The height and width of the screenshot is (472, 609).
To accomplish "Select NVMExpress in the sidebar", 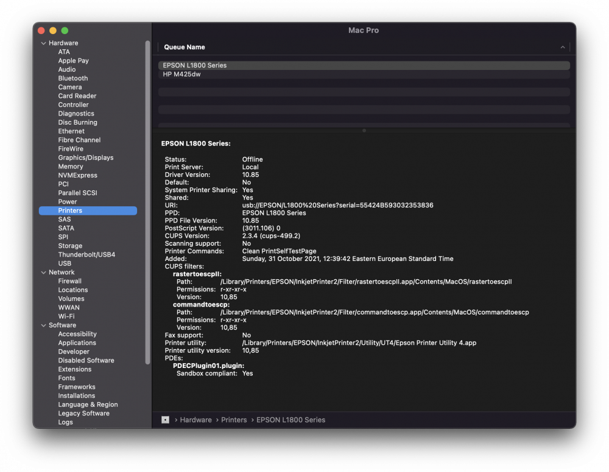I will click(x=78, y=175).
